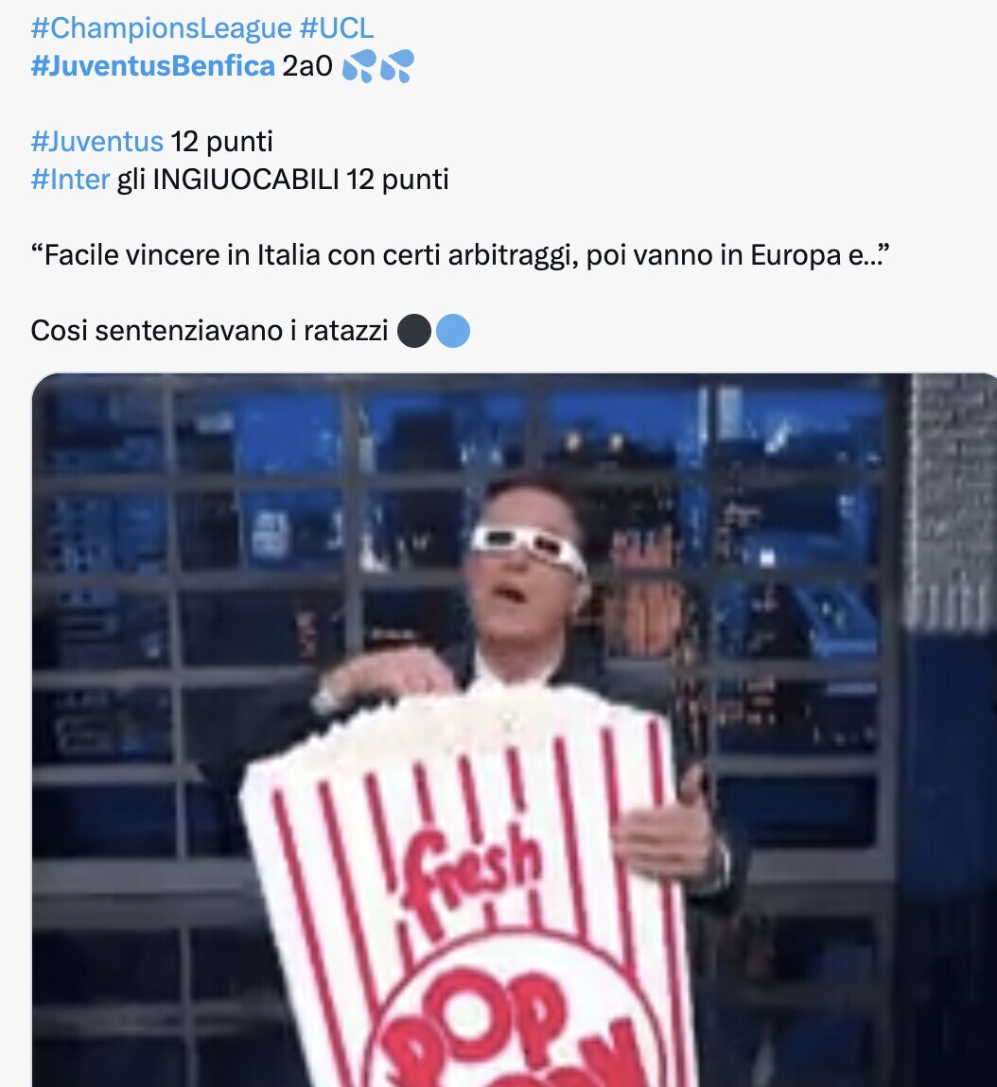Click the second sweat droplets emoji

[397, 66]
